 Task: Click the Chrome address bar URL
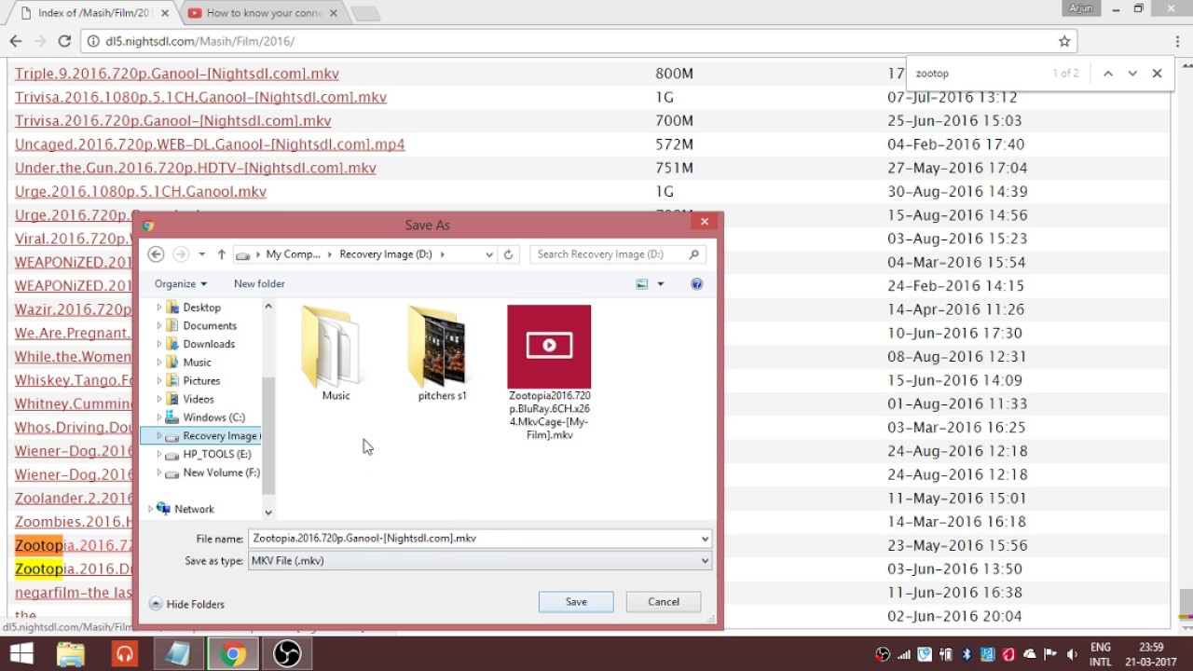(x=199, y=41)
